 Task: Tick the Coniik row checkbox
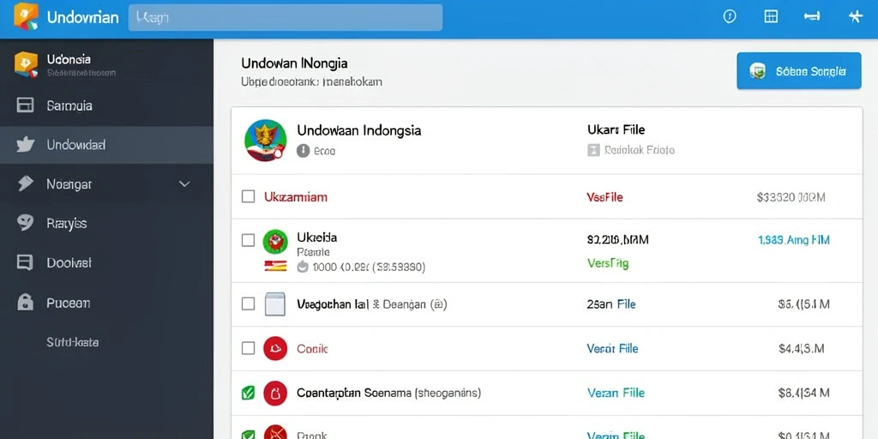click(248, 348)
